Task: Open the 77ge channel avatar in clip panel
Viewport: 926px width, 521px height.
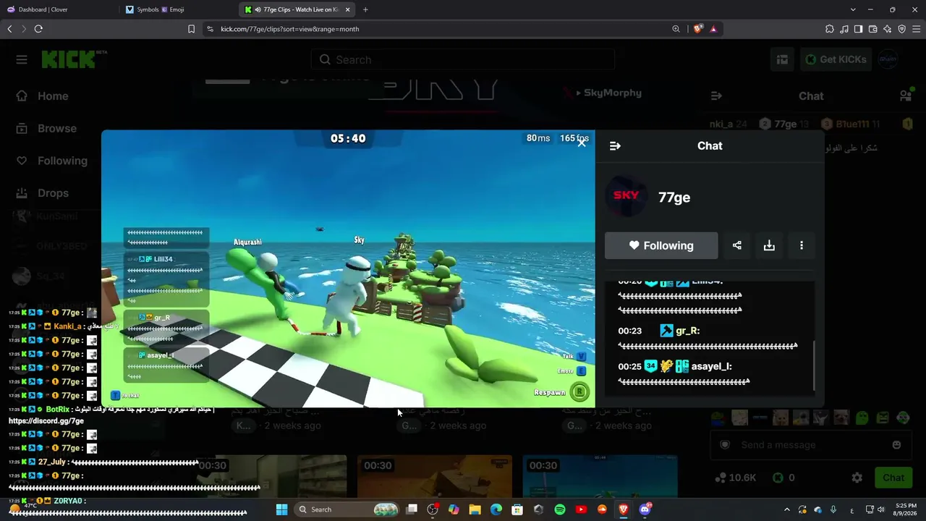Action: point(626,197)
